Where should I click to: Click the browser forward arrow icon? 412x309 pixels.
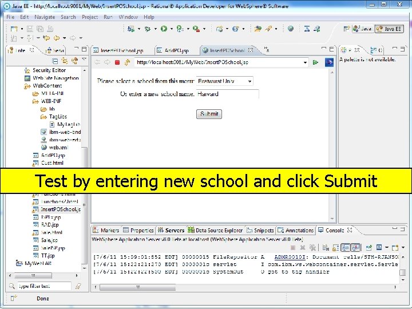[x=107, y=62]
